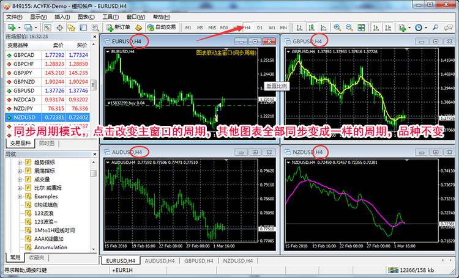The image size is (459, 278).
Task: Toggle the chart shift icon
Action: click(x=388, y=27)
